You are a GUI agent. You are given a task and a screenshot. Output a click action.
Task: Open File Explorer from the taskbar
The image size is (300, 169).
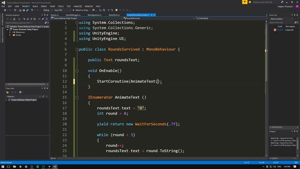[x=15, y=167]
